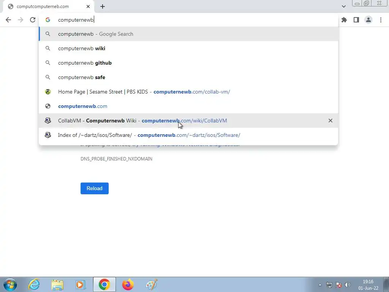Open the profile avatar icon

point(368,20)
